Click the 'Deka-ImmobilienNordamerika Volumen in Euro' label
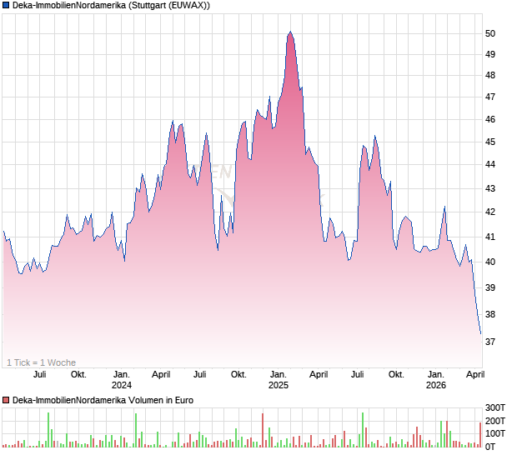The height and width of the screenshot is (455, 517). tap(103, 400)
